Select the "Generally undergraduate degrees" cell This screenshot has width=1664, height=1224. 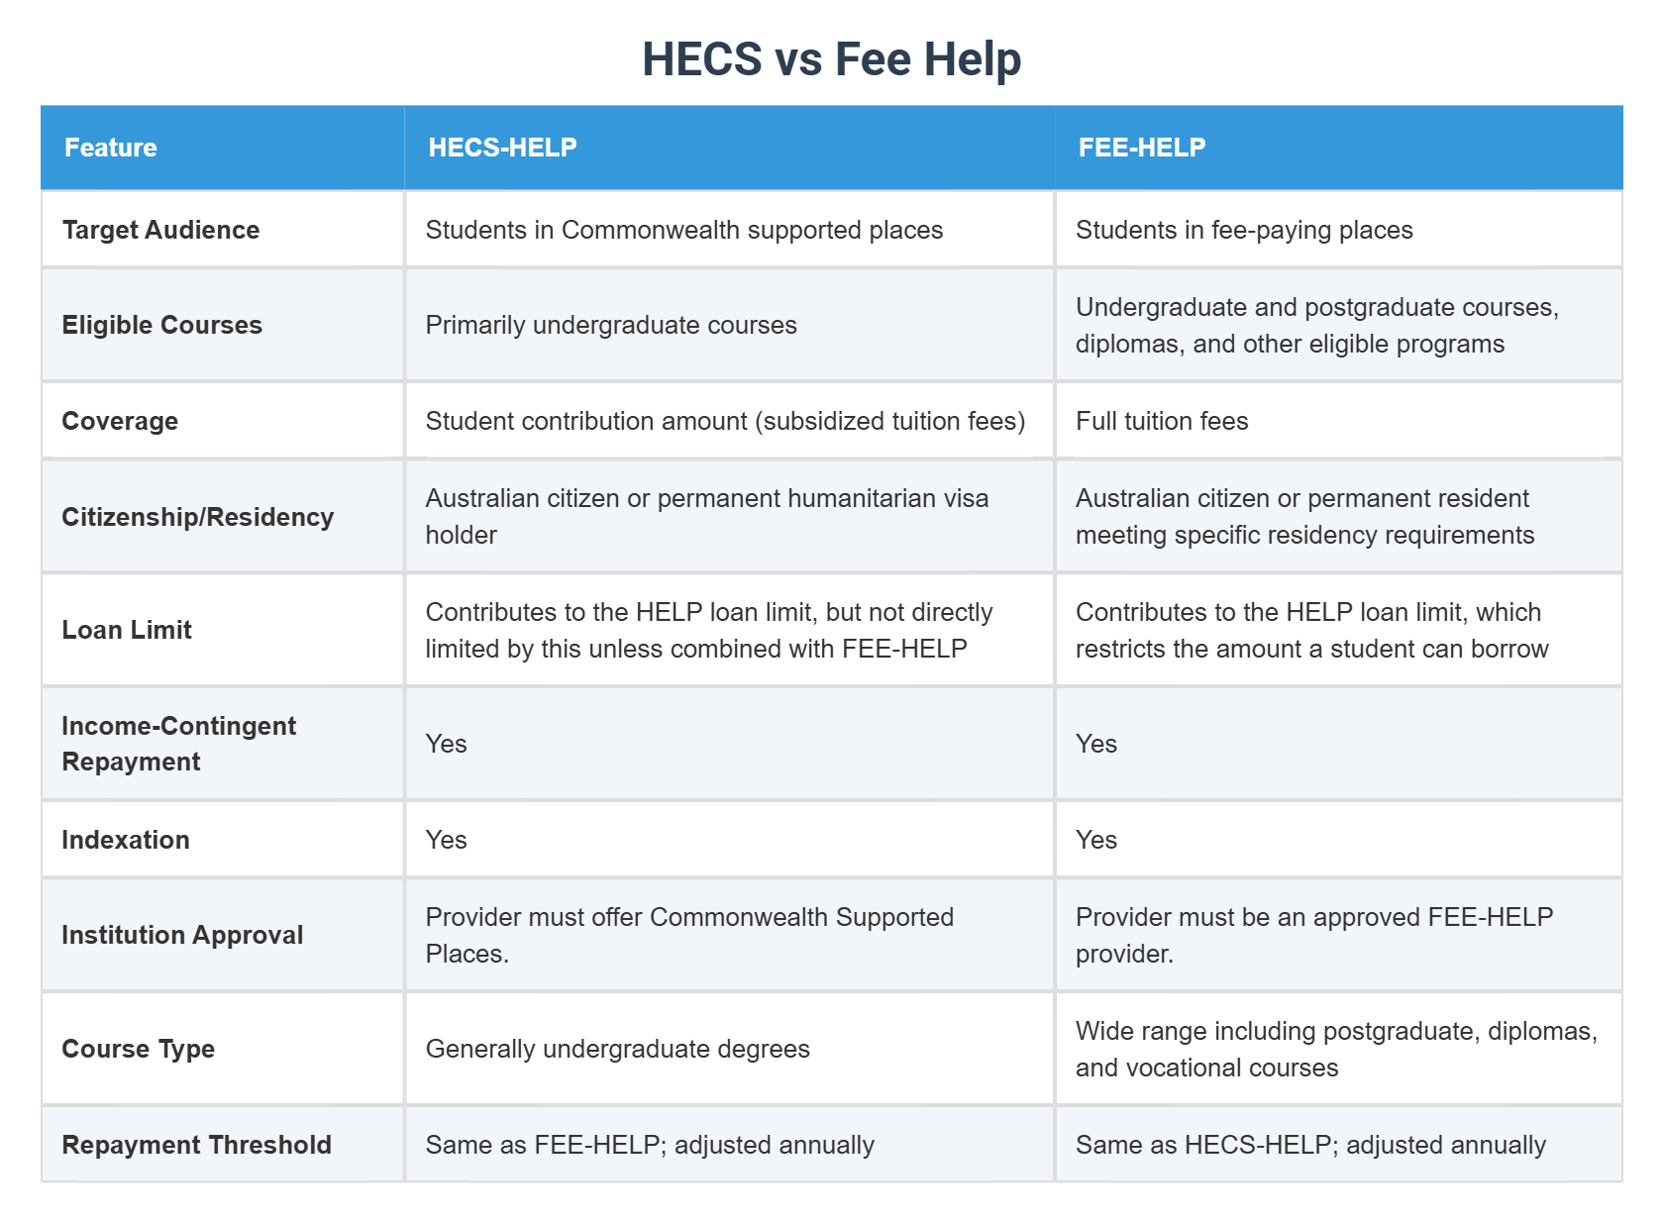(617, 1049)
